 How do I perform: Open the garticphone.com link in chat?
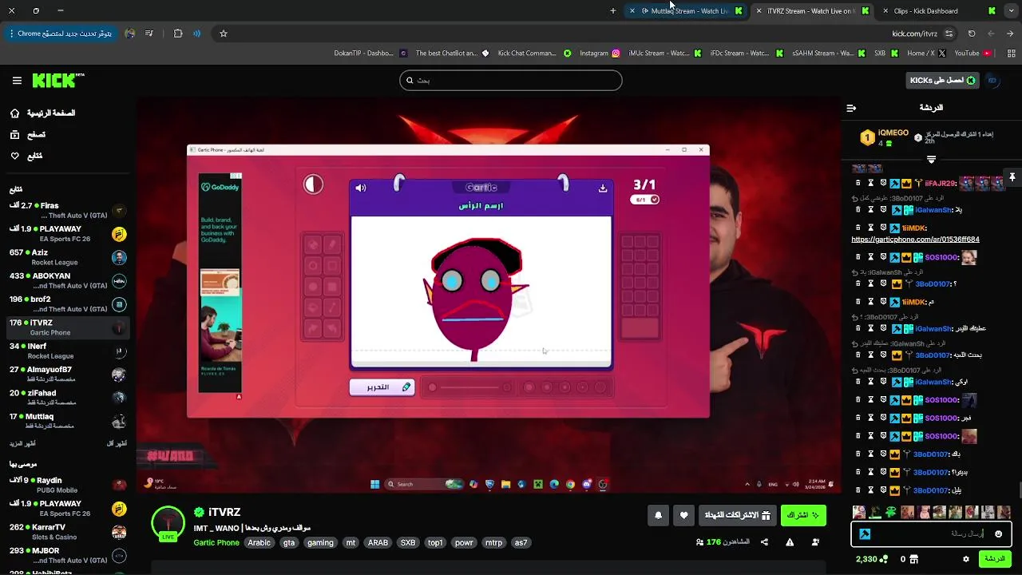click(x=915, y=240)
